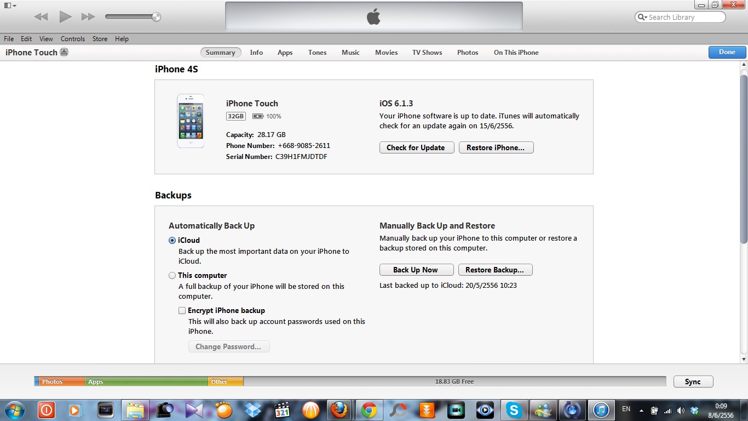Open Windows Explorer from the taskbar
Image resolution: width=748 pixels, height=421 pixels.
135,410
